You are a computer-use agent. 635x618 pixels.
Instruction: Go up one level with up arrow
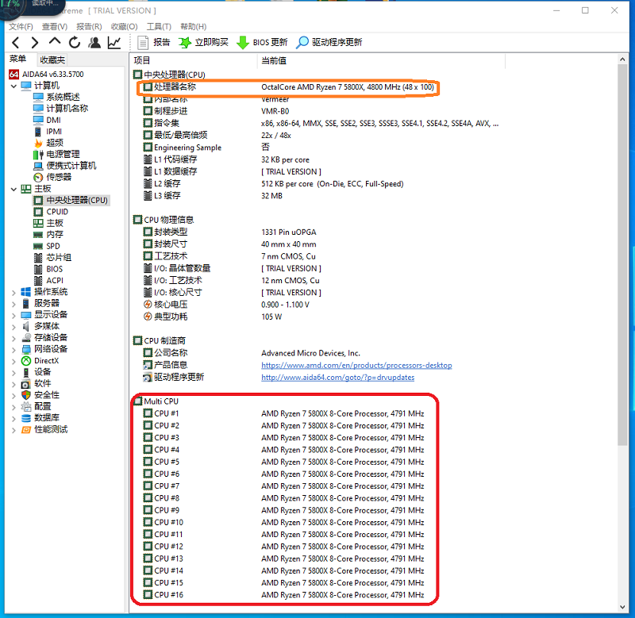click(55, 41)
